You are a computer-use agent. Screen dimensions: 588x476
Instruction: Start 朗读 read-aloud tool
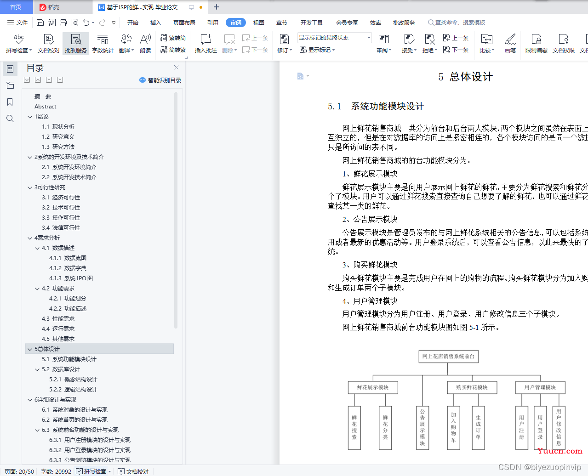[145, 44]
